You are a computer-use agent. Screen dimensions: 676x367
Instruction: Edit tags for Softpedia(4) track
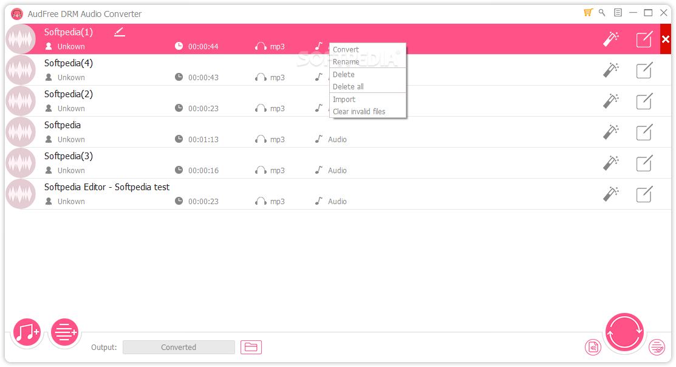pyautogui.click(x=644, y=70)
